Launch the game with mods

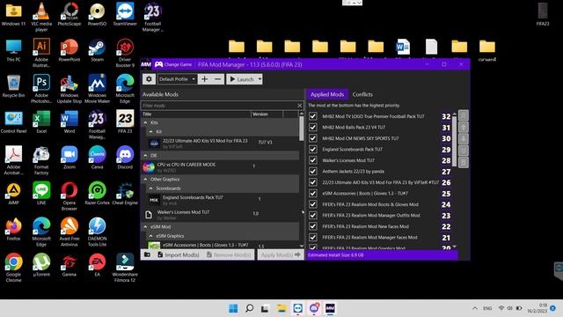pyautogui.click(x=241, y=79)
